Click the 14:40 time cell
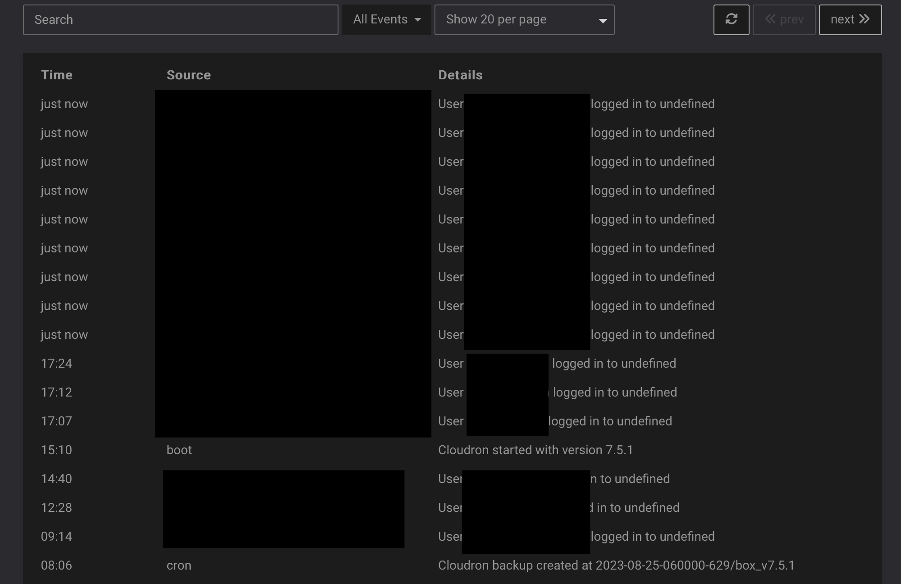 coord(56,479)
